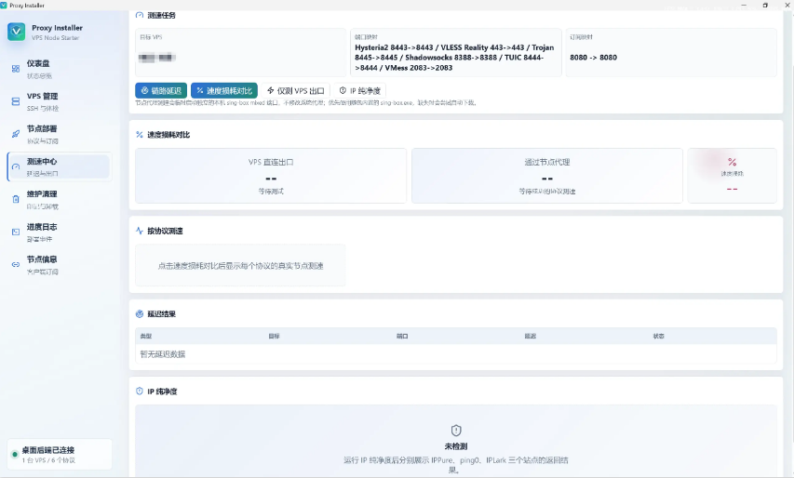Click the shield icon above 未检测
The width and height of the screenshot is (794, 478).
[x=456, y=431]
